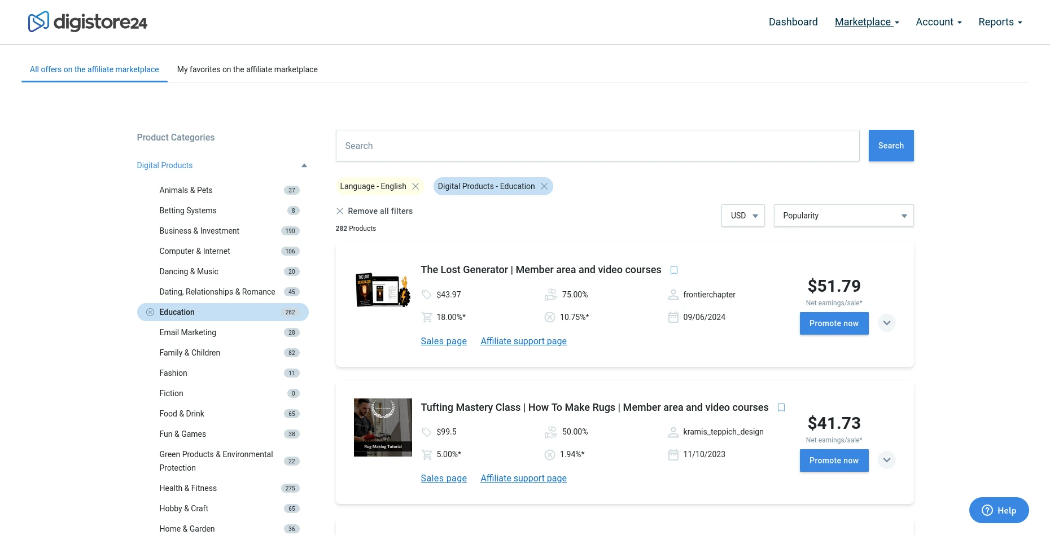Collapse the Digital Products category list
This screenshot has height=535, width=1050.
[304, 165]
